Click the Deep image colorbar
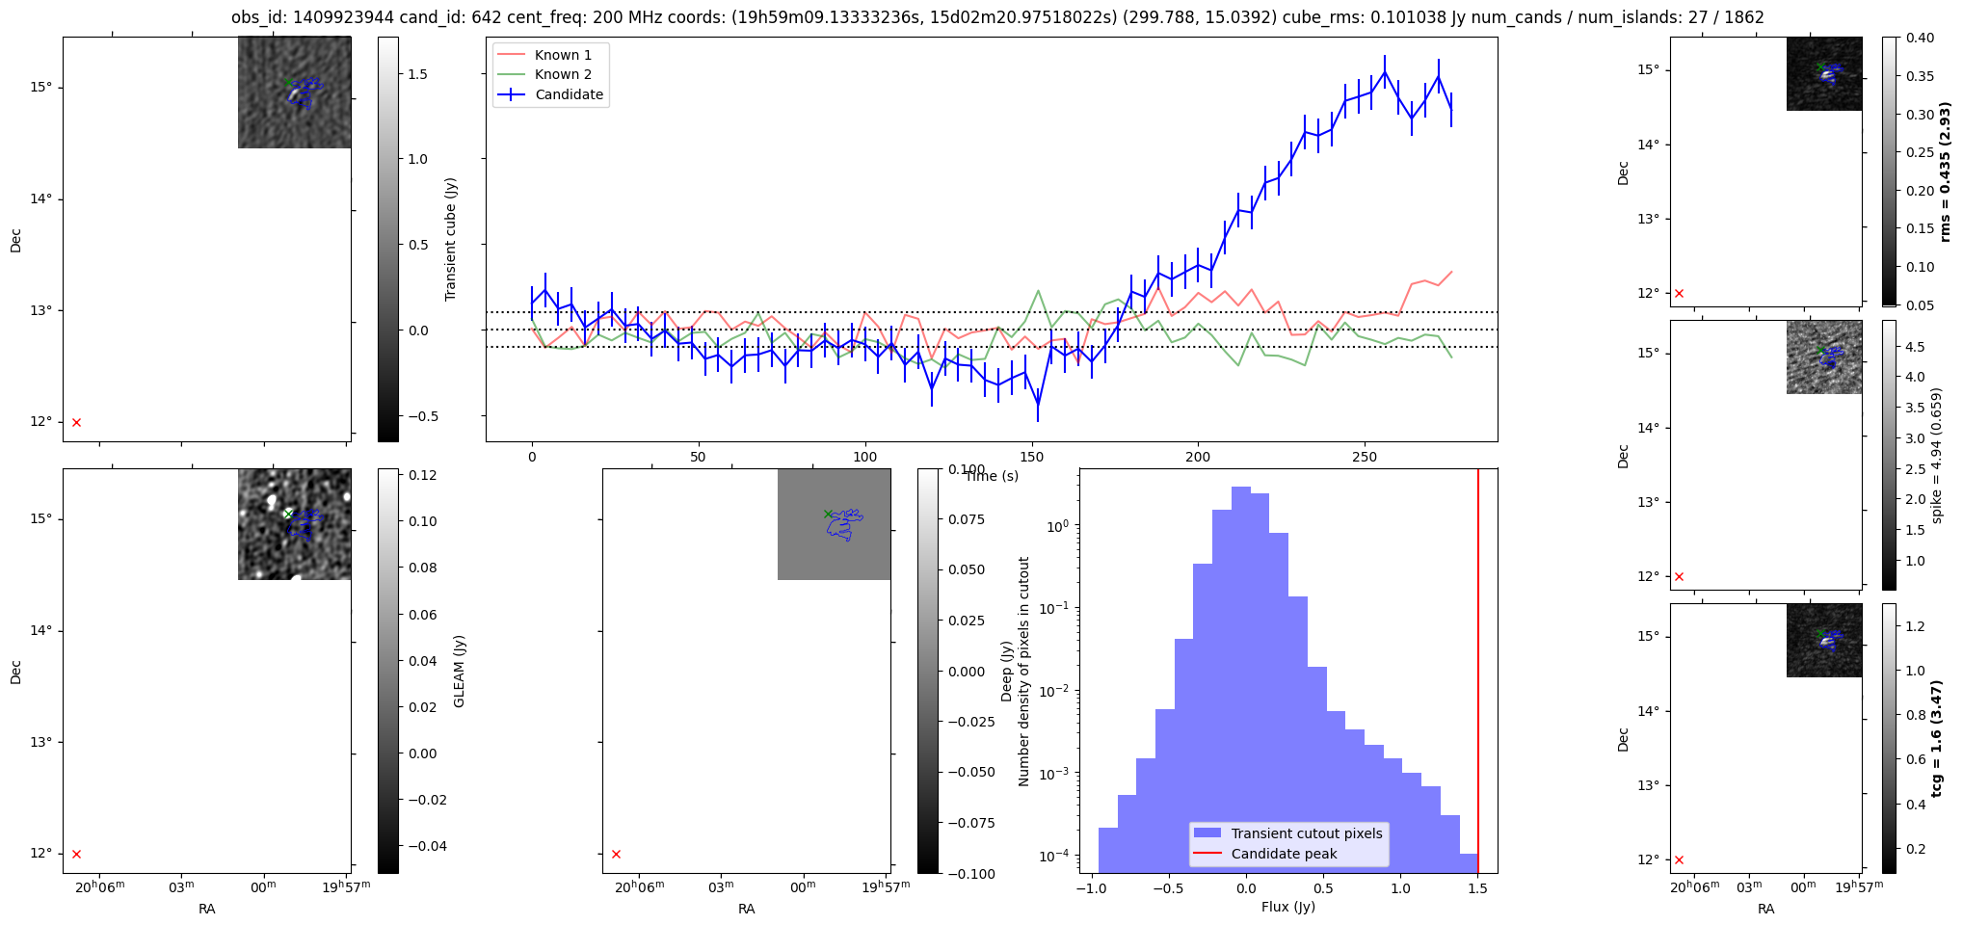Viewport: 1963px width, 925px height. 927,671
